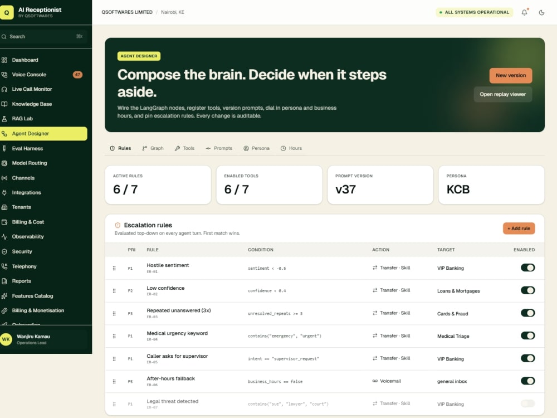This screenshot has width=557, height=418.
Task: Click the Tenants building icon
Action: point(4,207)
